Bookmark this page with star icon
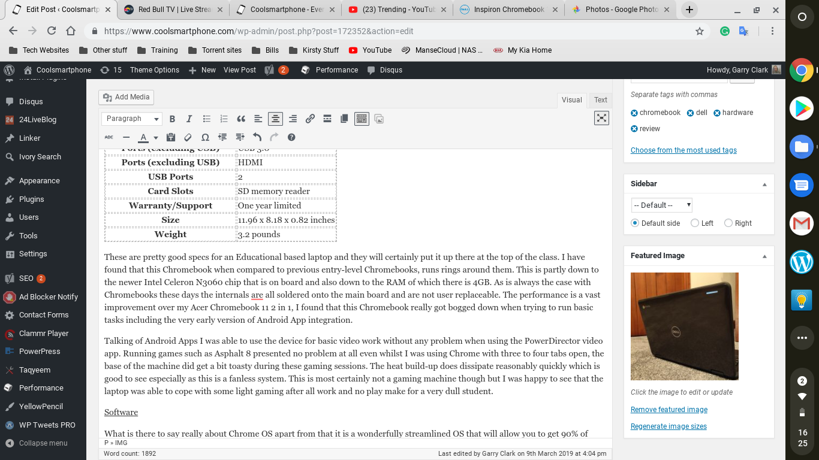Image resolution: width=819 pixels, height=460 pixels. pos(699,31)
